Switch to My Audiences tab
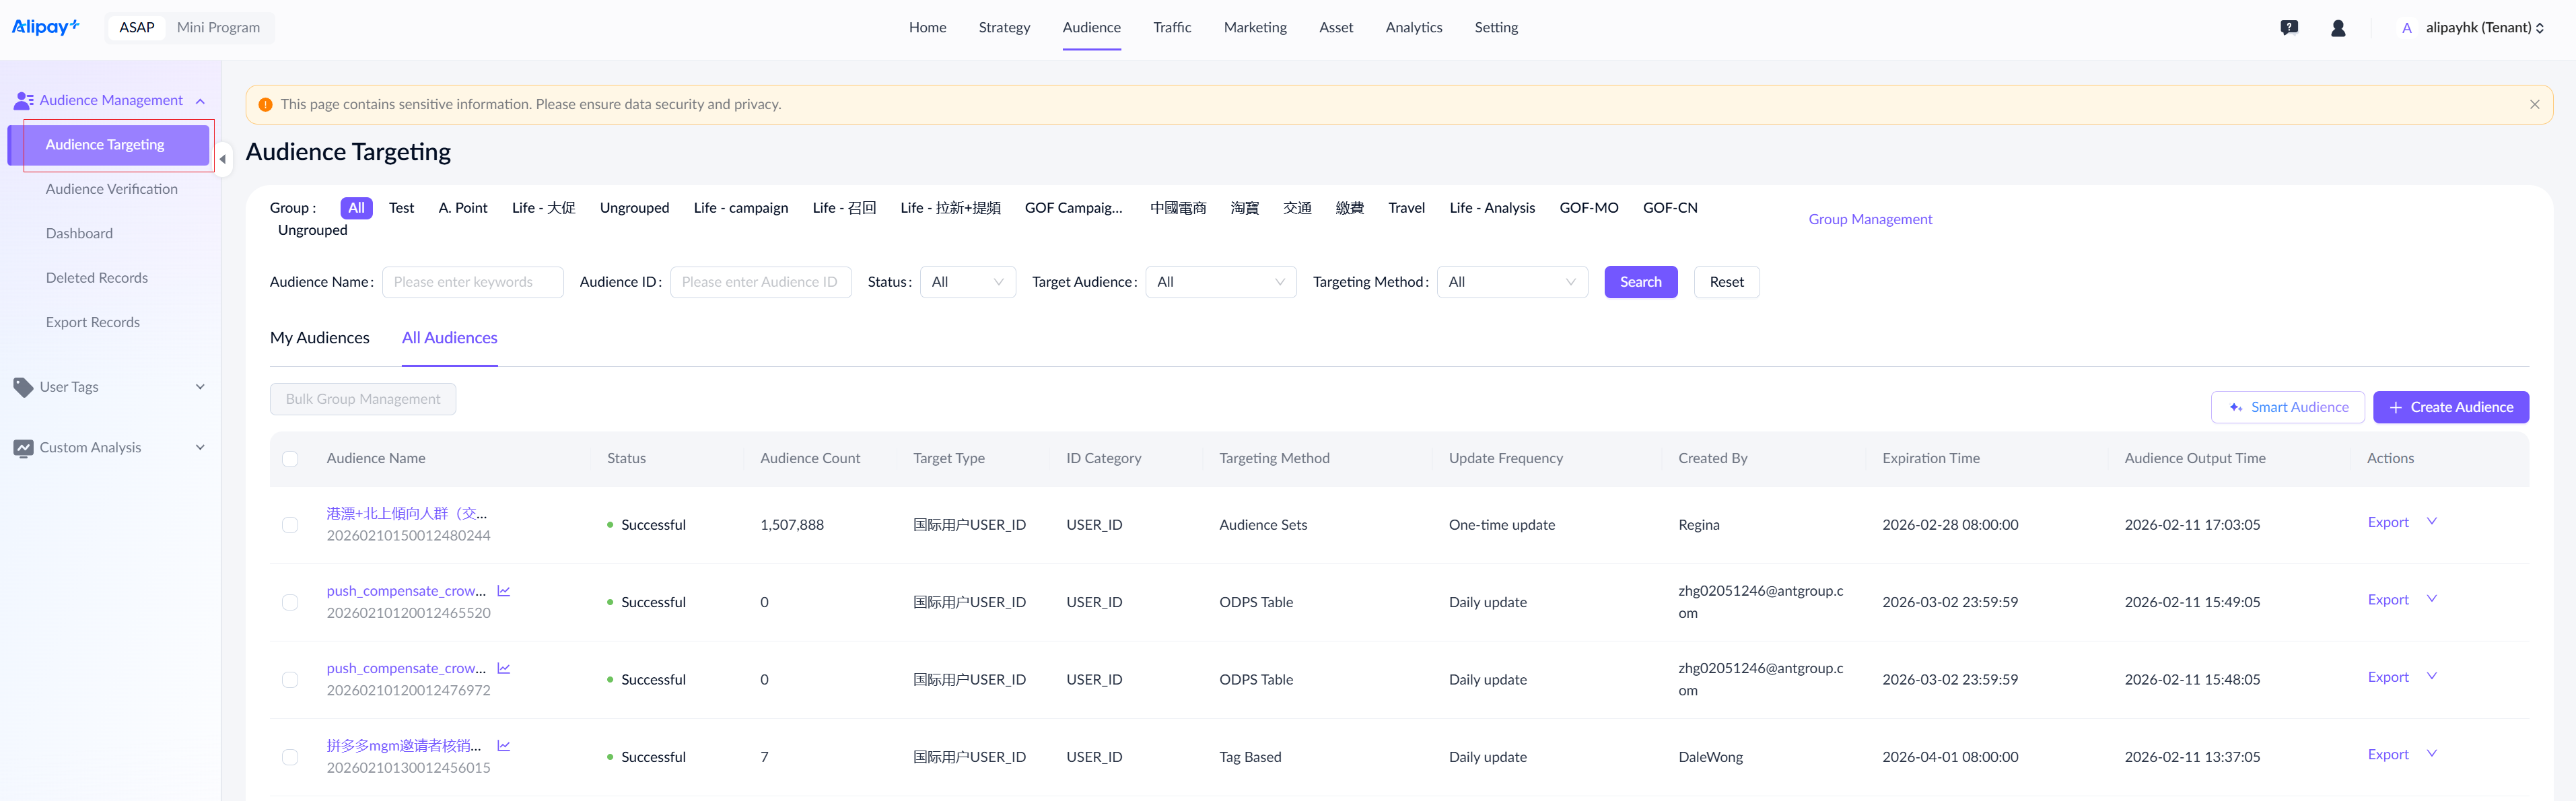2576x801 pixels. point(319,338)
